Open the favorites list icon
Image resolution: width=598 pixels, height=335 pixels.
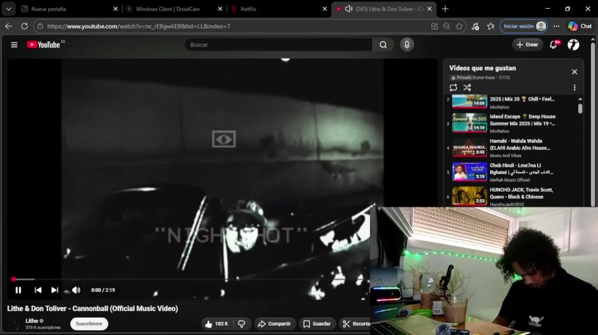(490, 26)
